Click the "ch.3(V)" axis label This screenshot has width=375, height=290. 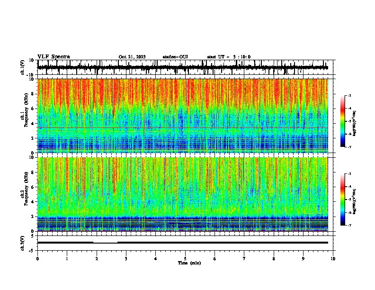coord(23,243)
